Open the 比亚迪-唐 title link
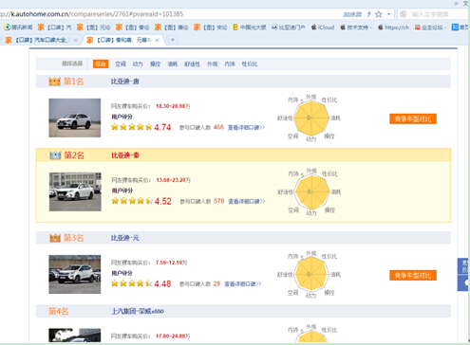Viewport: 470px width, 345px height. tap(124, 82)
